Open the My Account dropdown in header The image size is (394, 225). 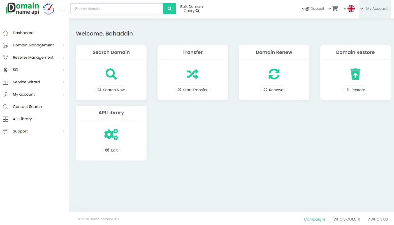(374, 9)
